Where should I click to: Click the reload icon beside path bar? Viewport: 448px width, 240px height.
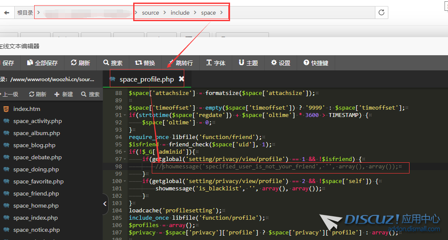(381, 13)
